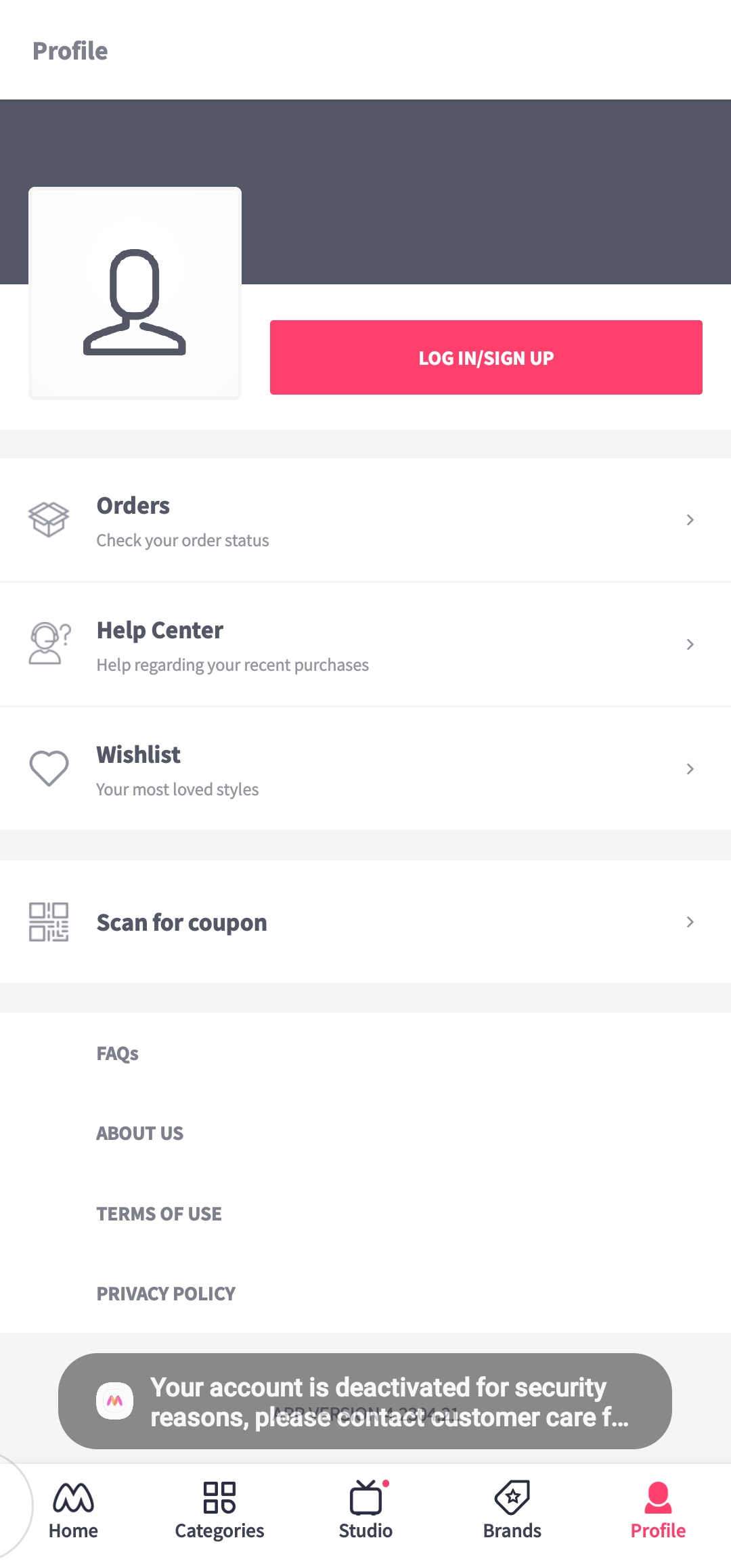Screen dimensions: 731x1563
Task: Open the FAQs link
Action: click(x=118, y=1053)
